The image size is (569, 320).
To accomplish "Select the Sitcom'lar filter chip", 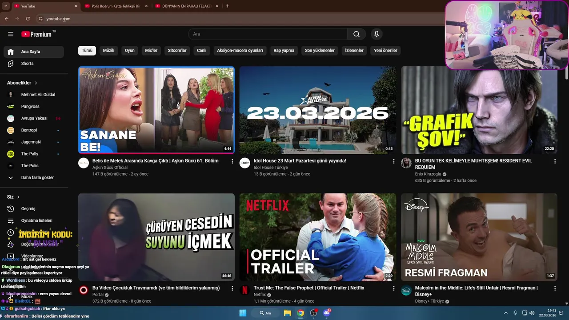I will (177, 50).
